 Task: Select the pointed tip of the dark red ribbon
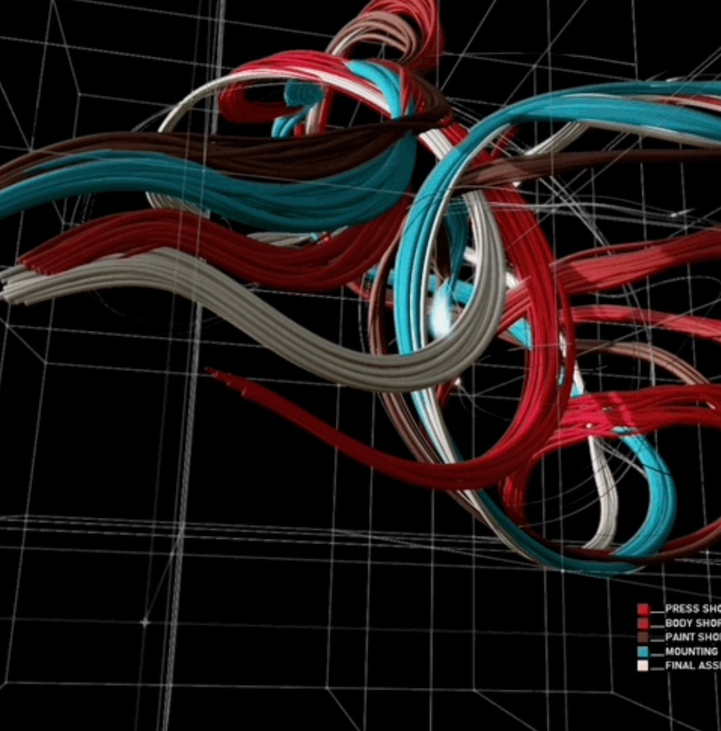(211, 372)
